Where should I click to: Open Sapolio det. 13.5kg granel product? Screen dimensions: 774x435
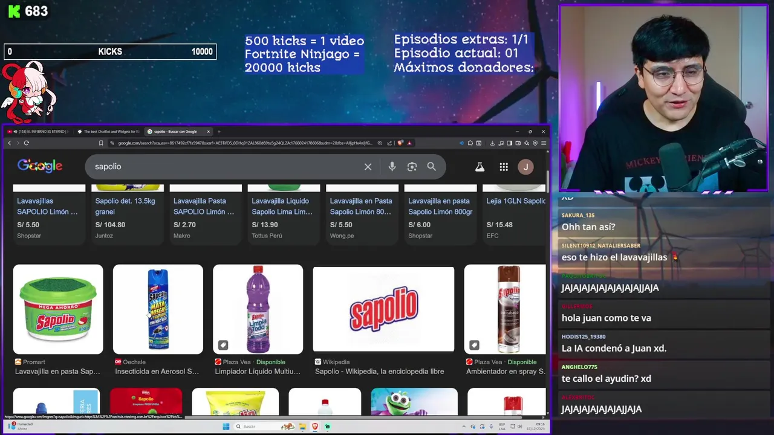tap(127, 213)
